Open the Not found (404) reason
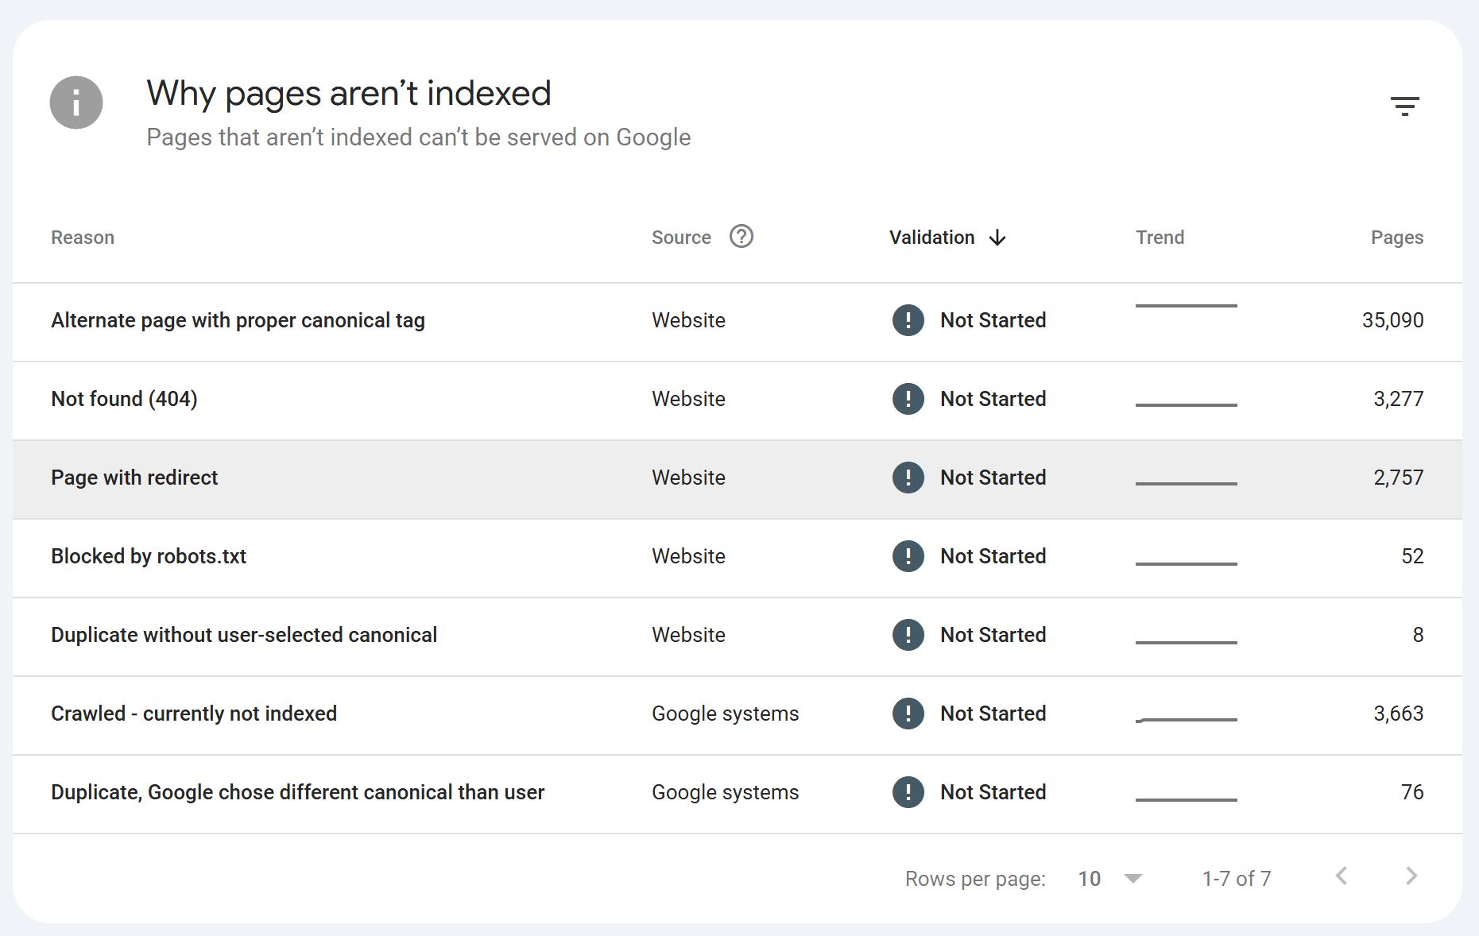Viewport: 1479px width, 936px height. 124,399
